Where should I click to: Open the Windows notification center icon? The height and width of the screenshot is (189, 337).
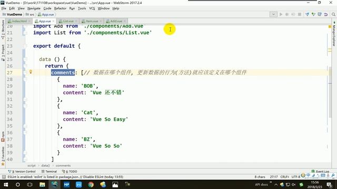click(x=329, y=184)
